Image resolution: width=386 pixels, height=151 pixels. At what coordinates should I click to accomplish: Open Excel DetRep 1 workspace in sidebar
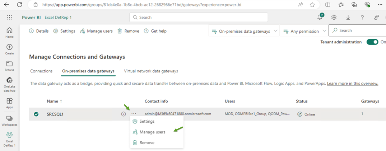[x=9, y=139]
